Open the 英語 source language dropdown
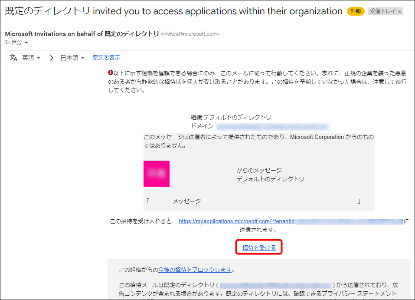Image resolution: width=415 pixels, height=300 pixels. (x=31, y=58)
